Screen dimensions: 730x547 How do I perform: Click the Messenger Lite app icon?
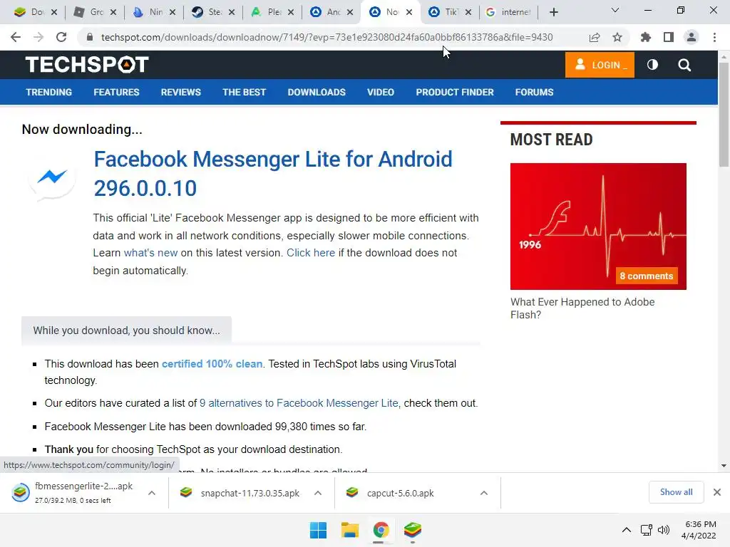[51, 177]
